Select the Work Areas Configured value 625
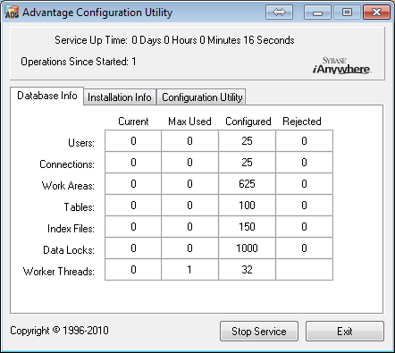The image size is (395, 353). (247, 184)
